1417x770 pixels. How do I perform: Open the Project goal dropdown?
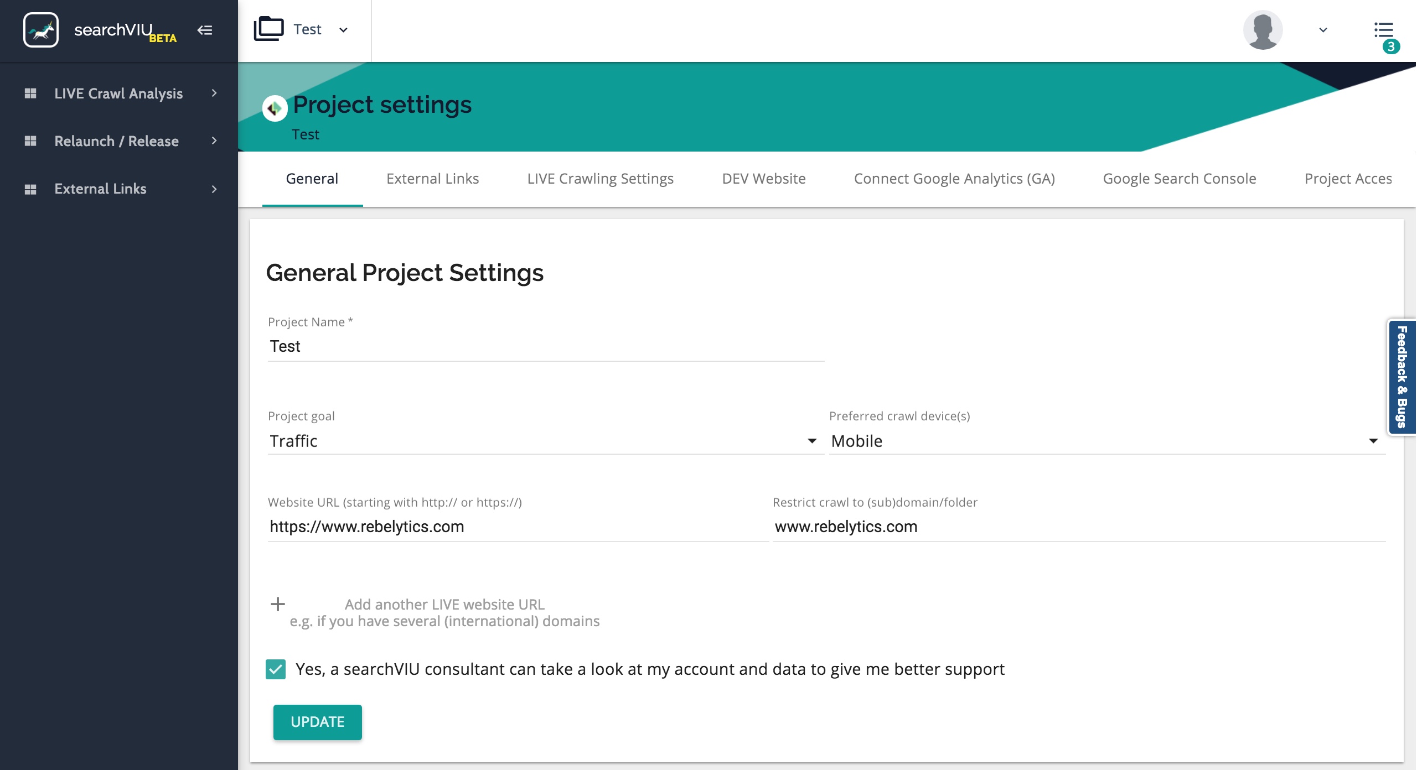[x=546, y=441]
